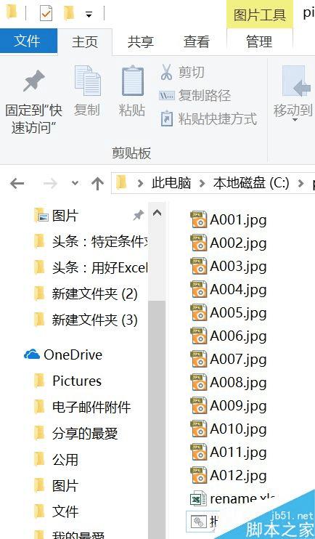Image resolution: width=315 pixels, height=539 pixels.
Task: Click the Local Disk (C:) breadcrumb
Action: (x=250, y=183)
